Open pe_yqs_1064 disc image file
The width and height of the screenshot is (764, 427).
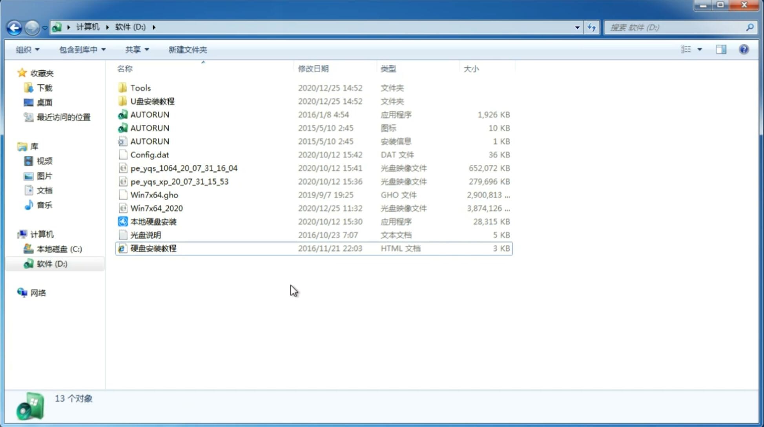point(184,168)
